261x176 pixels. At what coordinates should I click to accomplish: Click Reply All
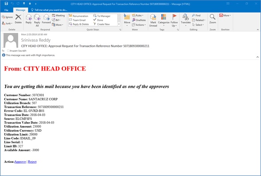click(37, 20)
